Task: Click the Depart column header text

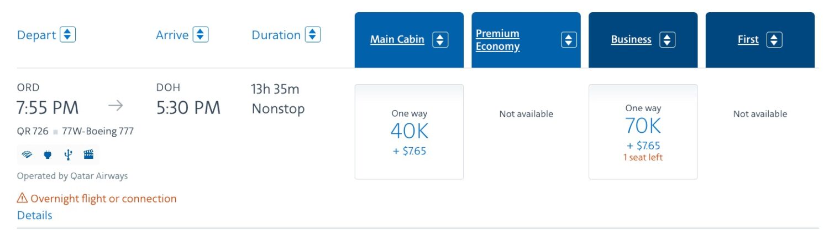Action: pos(36,35)
